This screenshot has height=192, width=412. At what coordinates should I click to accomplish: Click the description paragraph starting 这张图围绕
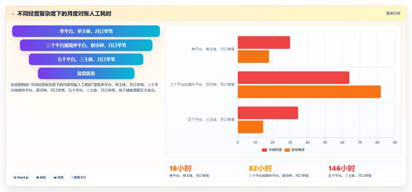click(x=85, y=87)
